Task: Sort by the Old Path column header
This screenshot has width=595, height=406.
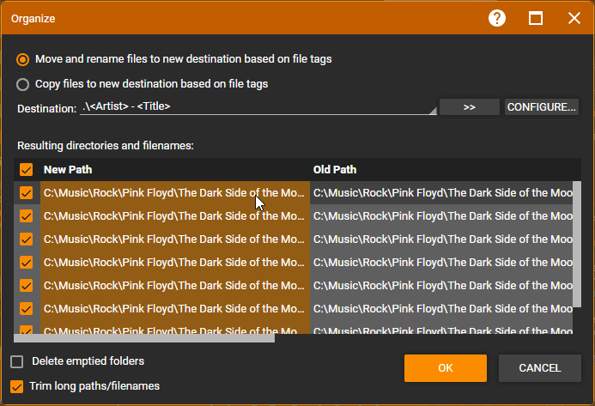Action: coord(438,170)
